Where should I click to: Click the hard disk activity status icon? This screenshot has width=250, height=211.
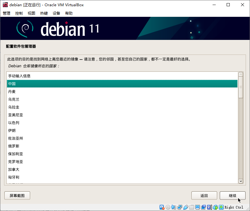point(162,207)
